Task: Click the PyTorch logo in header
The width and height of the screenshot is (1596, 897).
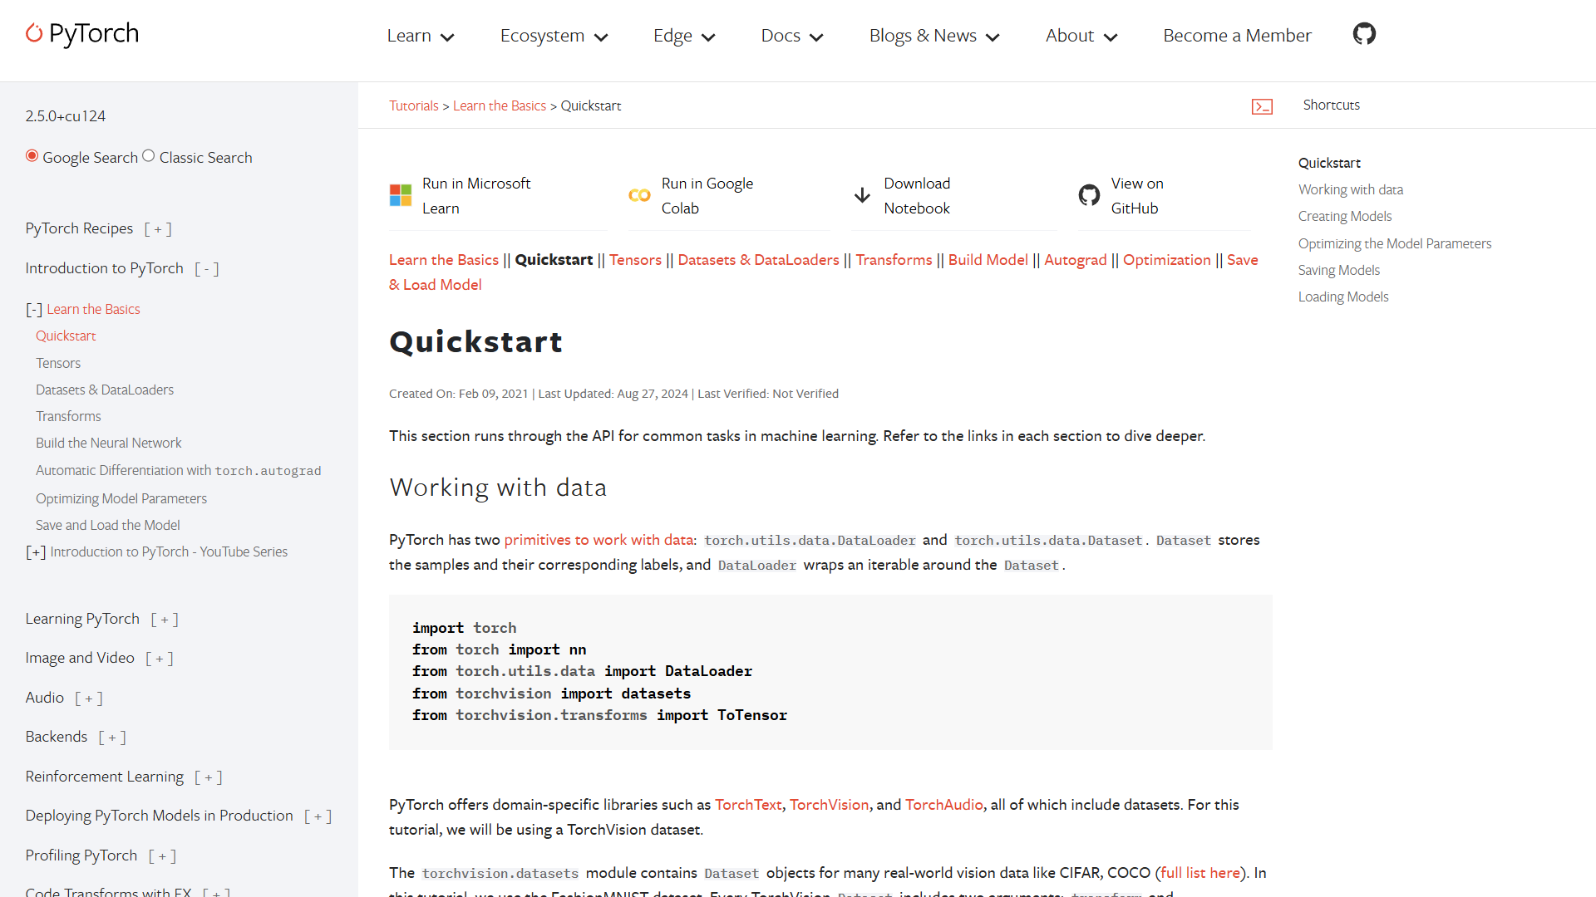Action: point(82,34)
